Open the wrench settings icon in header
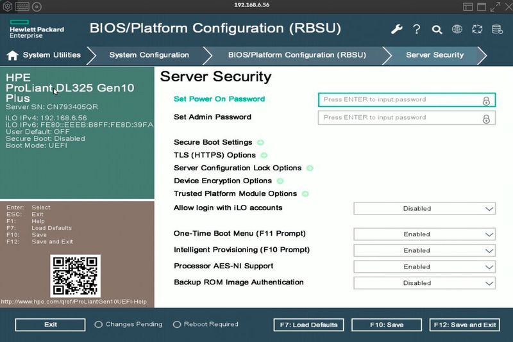The height and width of the screenshot is (342, 513). point(396,29)
